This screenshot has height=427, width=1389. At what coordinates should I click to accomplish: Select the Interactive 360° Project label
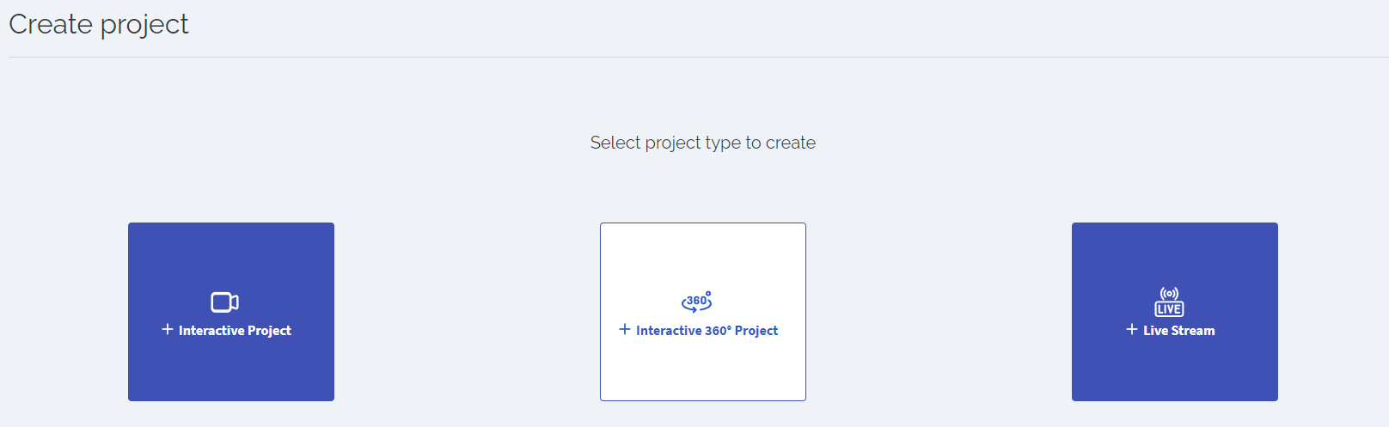(x=707, y=331)
